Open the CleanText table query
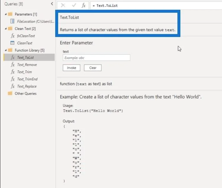This screenshot has width=222, height=188. pos(25,43)
